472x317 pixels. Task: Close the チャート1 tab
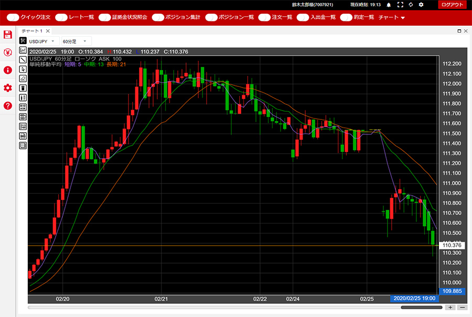48,31
